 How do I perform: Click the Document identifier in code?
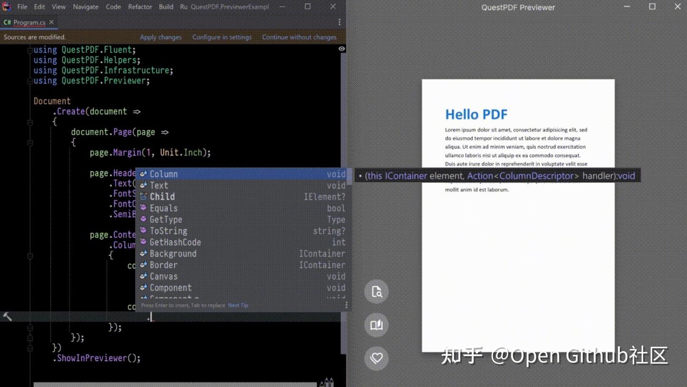click(x=52, y=101)
